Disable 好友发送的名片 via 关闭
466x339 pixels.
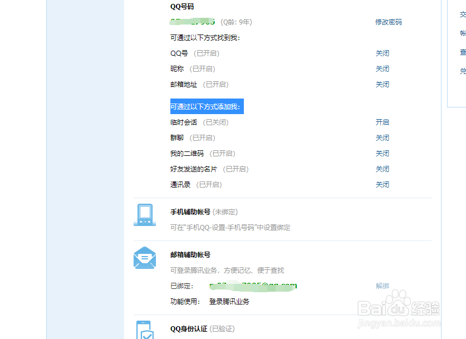tap(382, 169)
